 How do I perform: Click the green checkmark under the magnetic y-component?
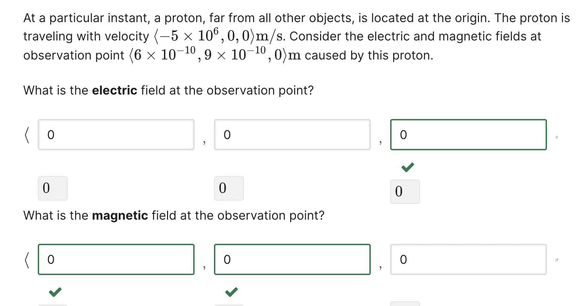tap(231, 292)
